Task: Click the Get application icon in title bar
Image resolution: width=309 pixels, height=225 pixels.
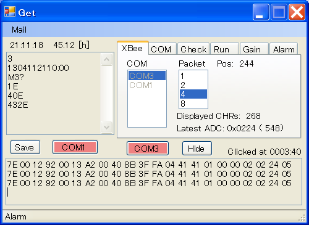Action: point(10,12)
